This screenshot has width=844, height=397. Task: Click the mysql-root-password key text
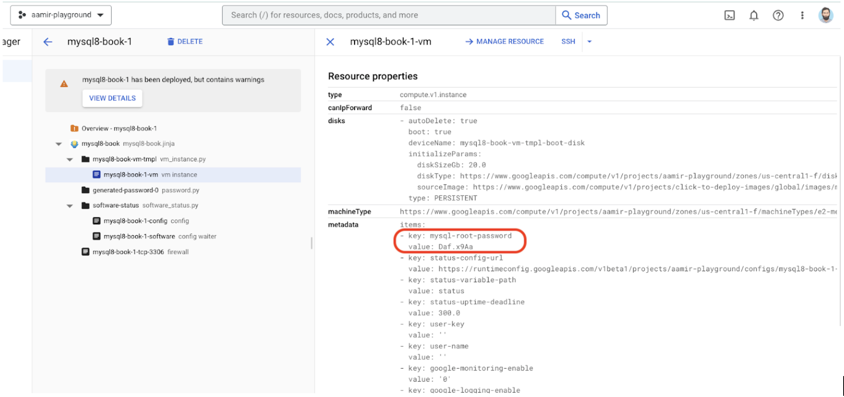pos(470,236)
